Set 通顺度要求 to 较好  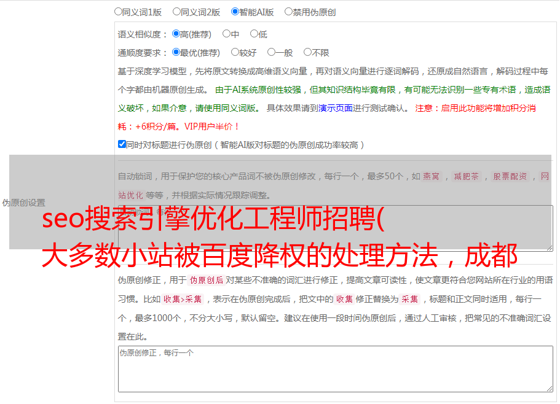click(235, 52)
